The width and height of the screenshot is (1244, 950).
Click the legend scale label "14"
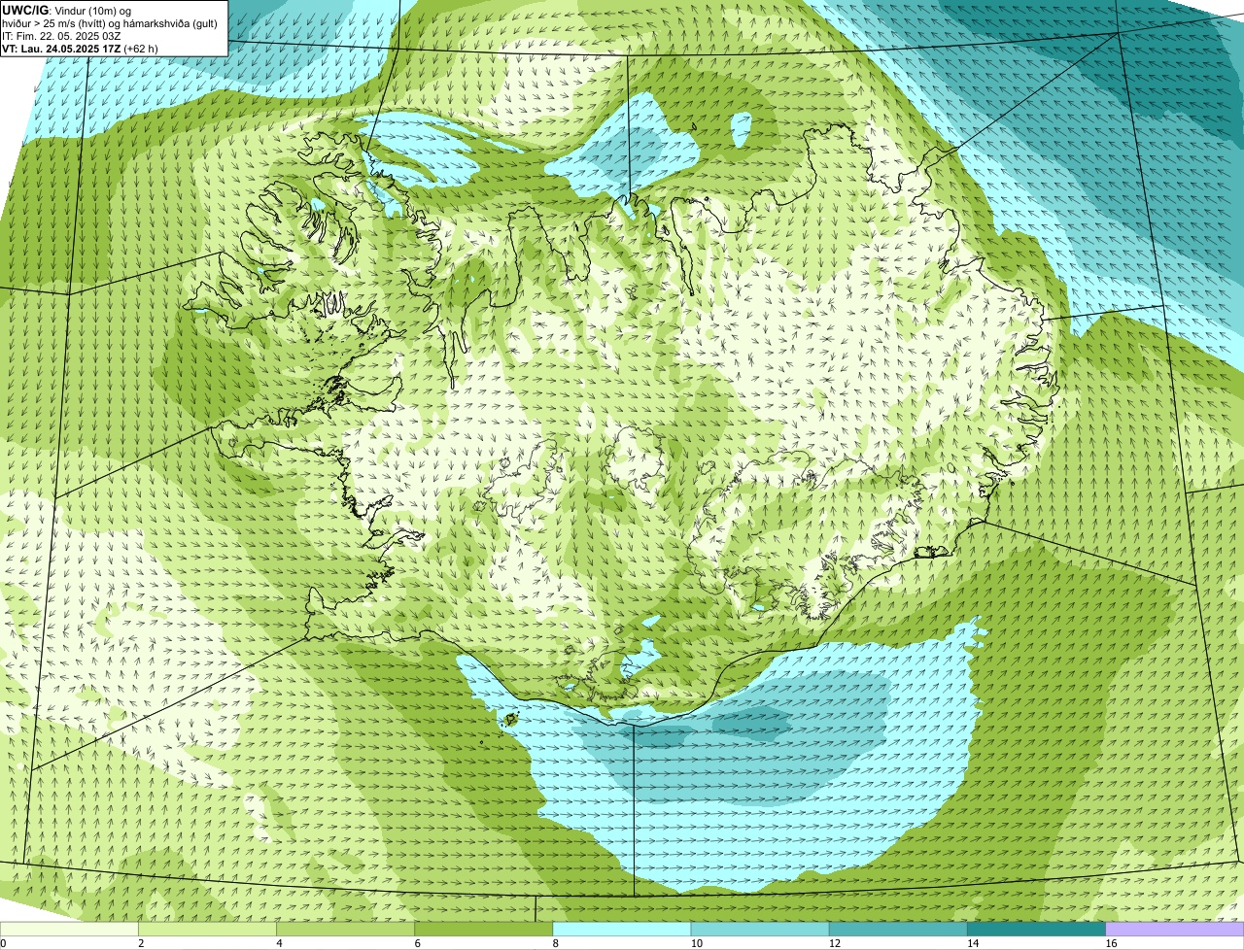[972, 943]
